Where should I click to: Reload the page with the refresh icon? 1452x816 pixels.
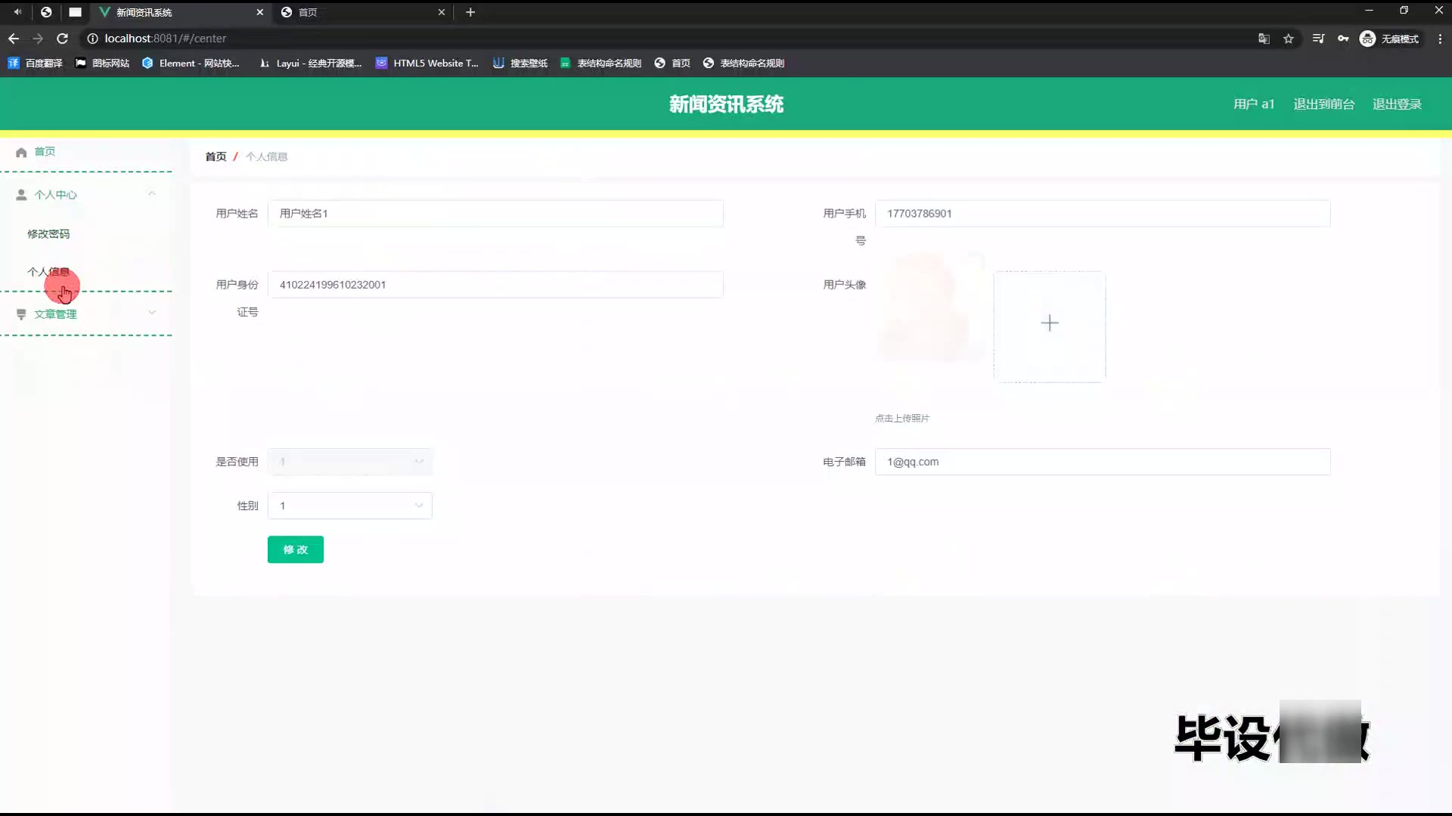pyautogui.click(x=63, y=39)
